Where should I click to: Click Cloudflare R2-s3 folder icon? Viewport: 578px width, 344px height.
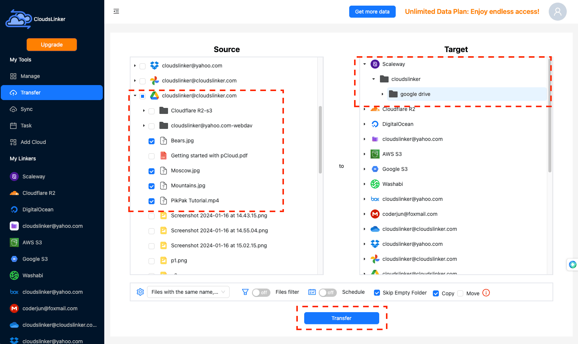tap(164, 111)
